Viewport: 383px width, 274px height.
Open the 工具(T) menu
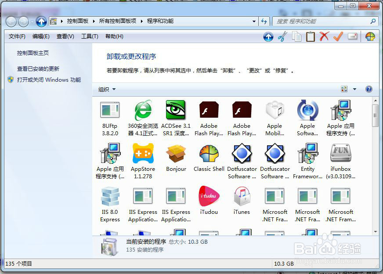[90, 36]
